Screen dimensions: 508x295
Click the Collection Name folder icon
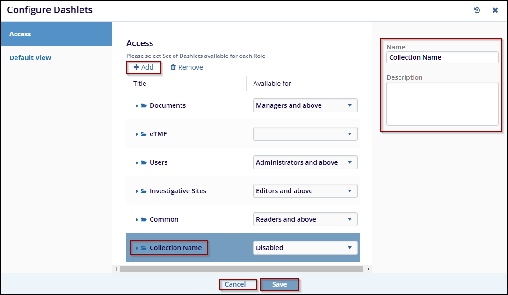(x=144, y=248)
